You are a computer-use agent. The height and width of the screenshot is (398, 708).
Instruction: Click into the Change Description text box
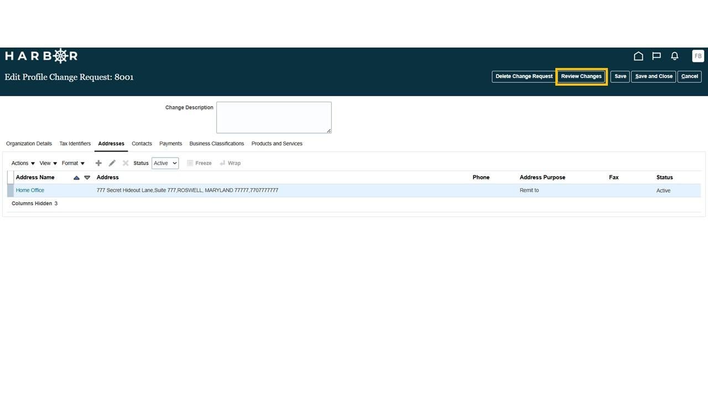(x=274, y=117)
